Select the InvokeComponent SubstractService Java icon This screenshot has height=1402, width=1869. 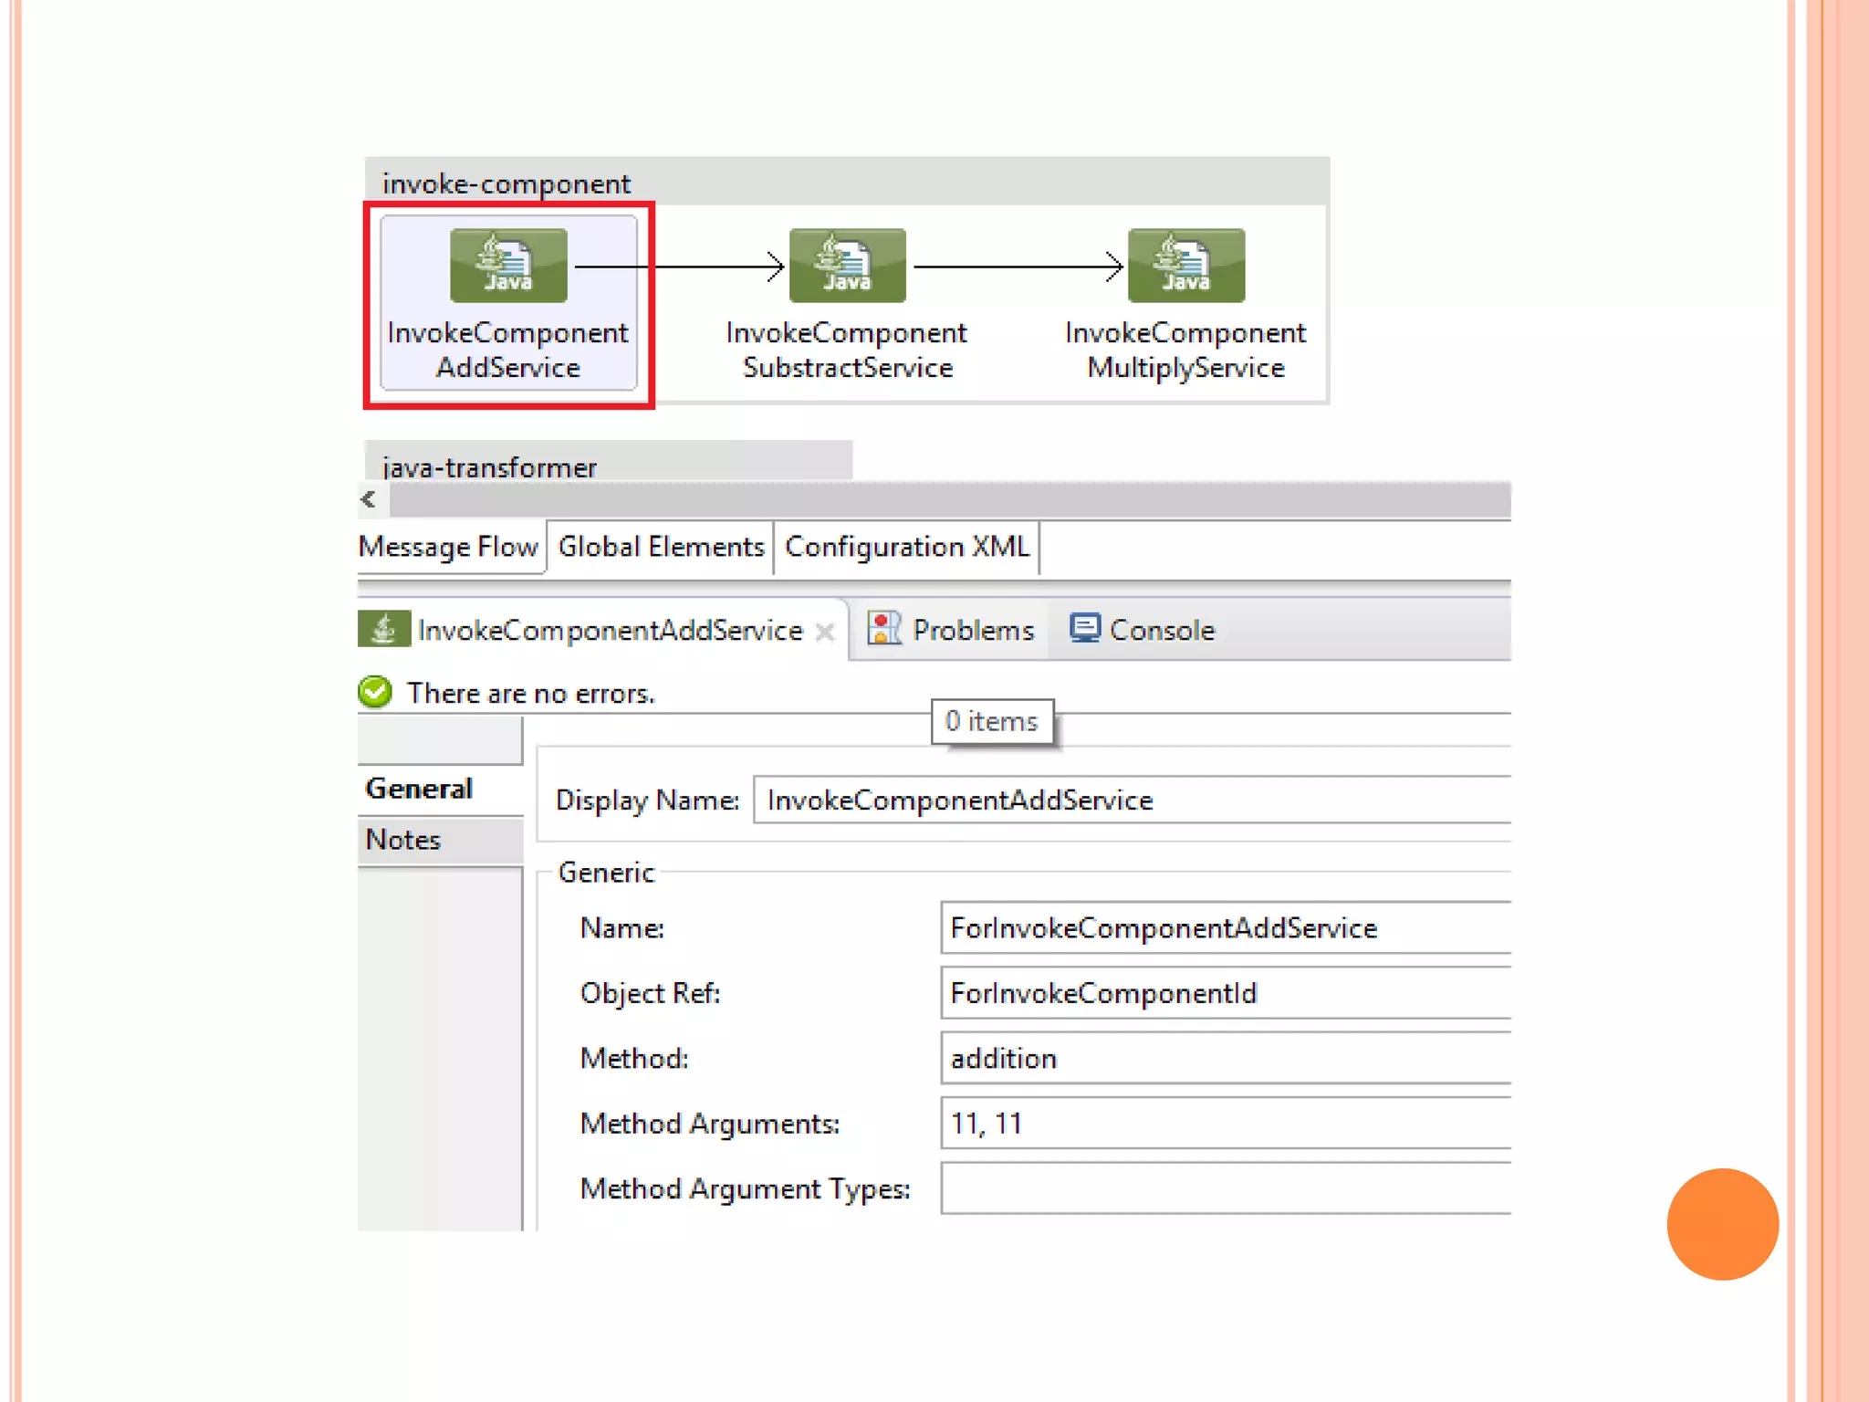(847, 266)
